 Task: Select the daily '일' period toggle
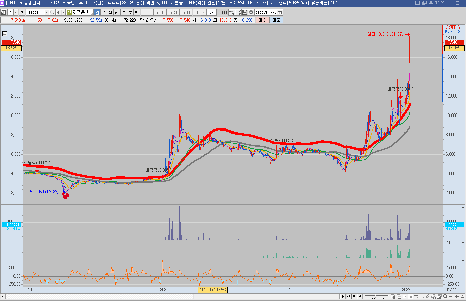97,12
